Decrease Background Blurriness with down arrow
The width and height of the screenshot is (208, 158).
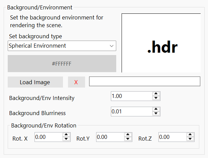(x=156, y=113)
